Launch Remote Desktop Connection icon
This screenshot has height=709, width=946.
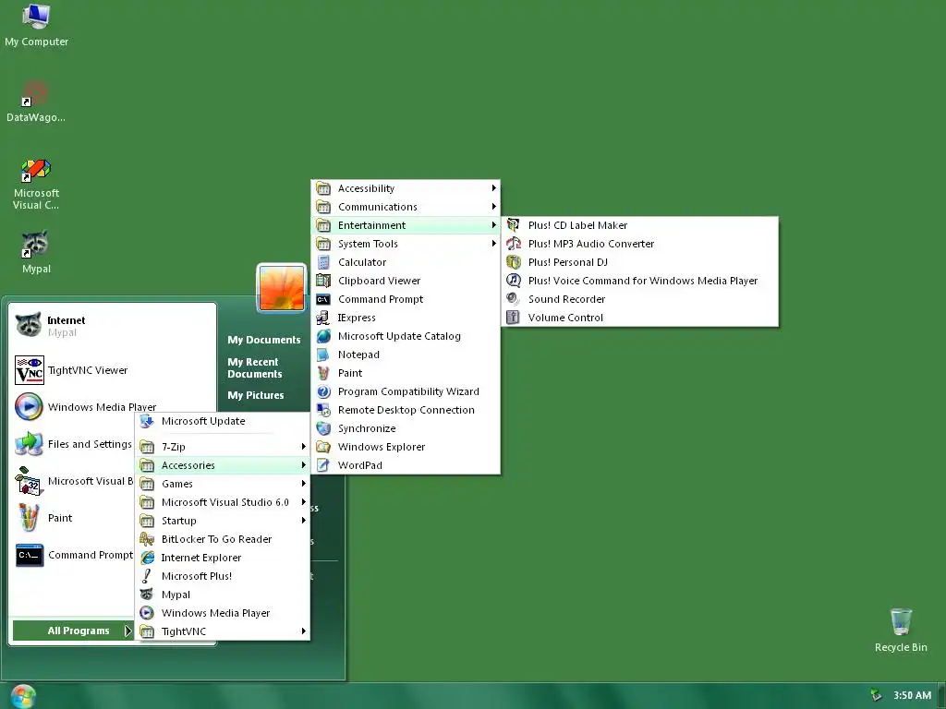click(x=323, y=410)
